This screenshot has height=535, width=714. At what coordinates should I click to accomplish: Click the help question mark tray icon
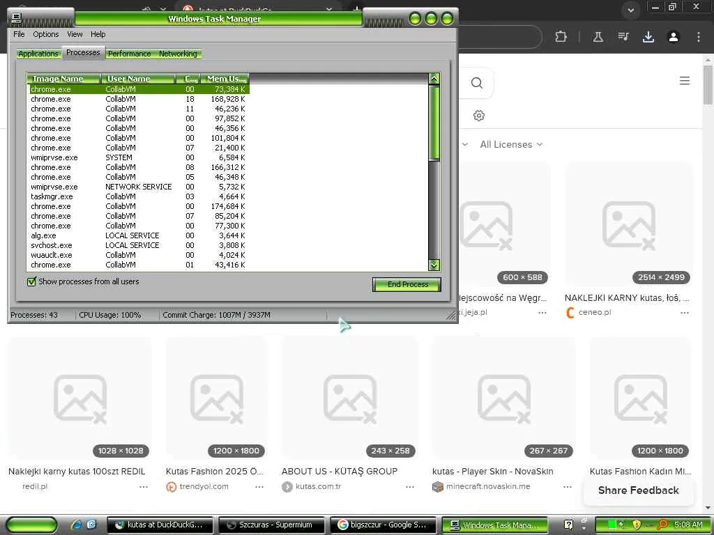click(568, 525)
